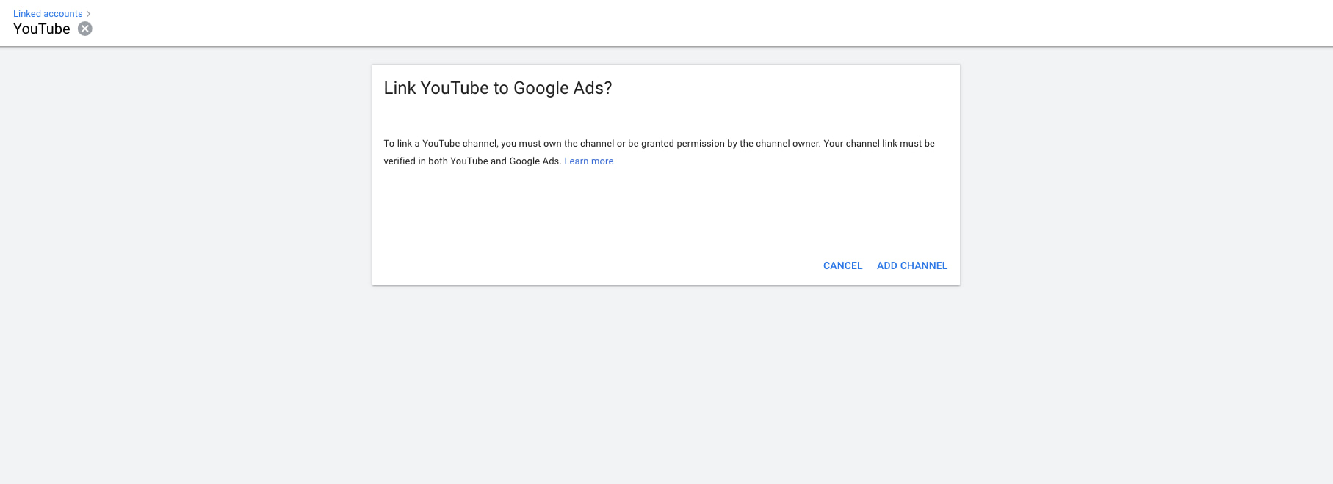Click the breadcrumb chevron after Linked accounts
1333x484 pixels.
tap(89, 14)
